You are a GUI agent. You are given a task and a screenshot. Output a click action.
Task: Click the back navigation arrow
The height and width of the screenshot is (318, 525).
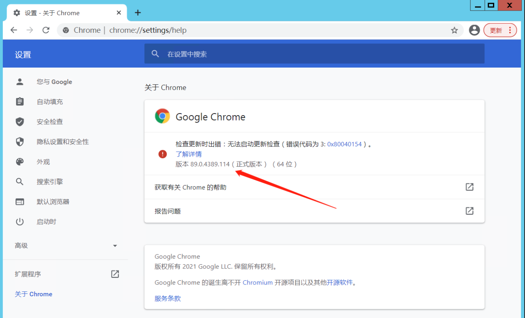coord(14,30)
